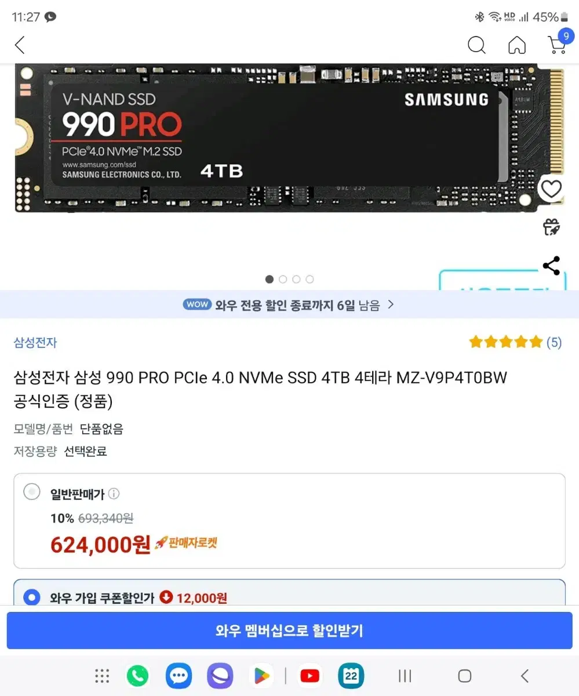Select the 일반판매가 radio option
This screenshot has width=579, height=696.
(32, 492)
